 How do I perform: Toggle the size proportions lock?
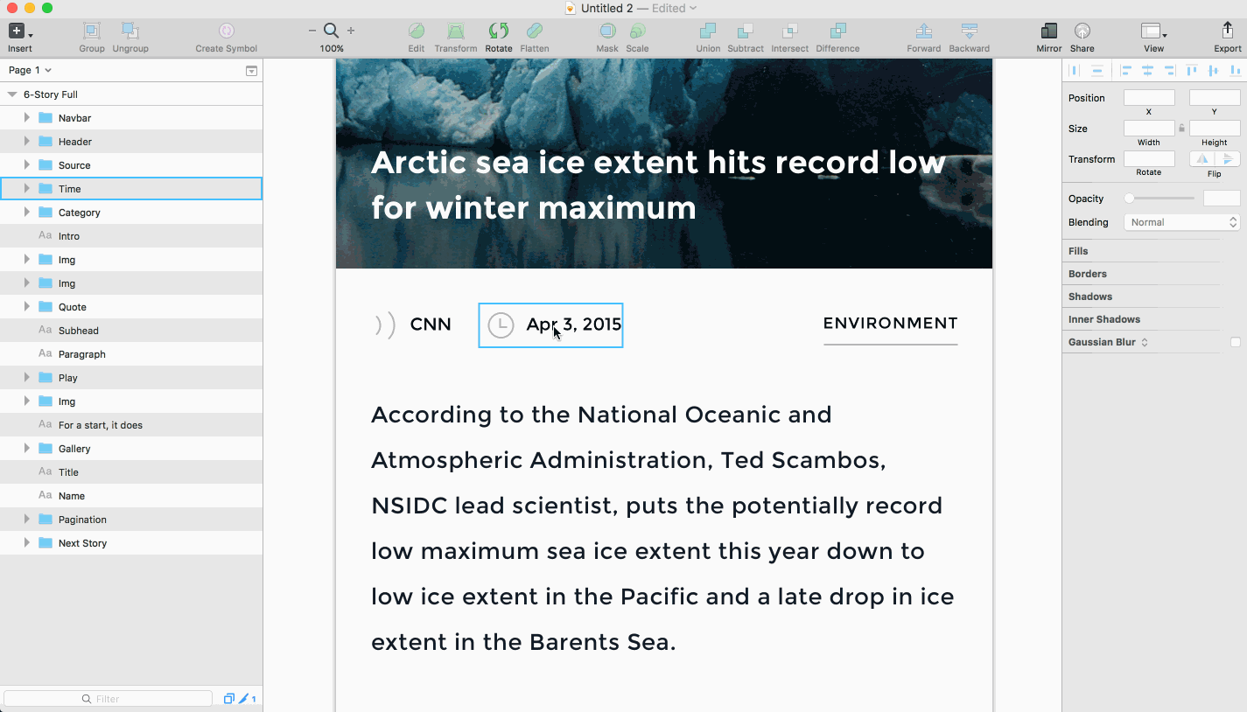click(1181, 129)
